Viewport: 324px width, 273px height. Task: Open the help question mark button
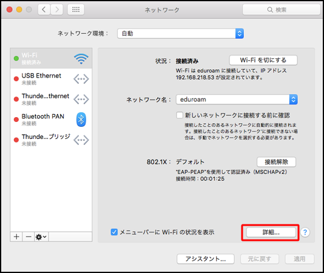tap(305, 232)
